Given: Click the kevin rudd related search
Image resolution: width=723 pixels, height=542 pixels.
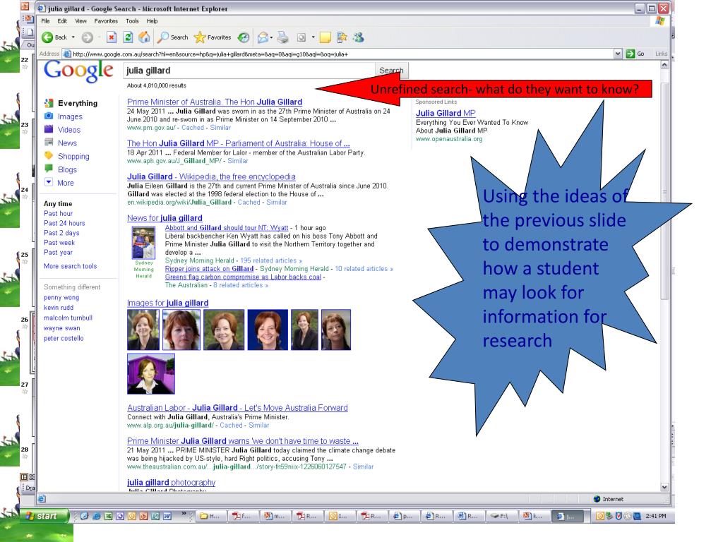Looking at the screenshot, I should click(59, 308).
